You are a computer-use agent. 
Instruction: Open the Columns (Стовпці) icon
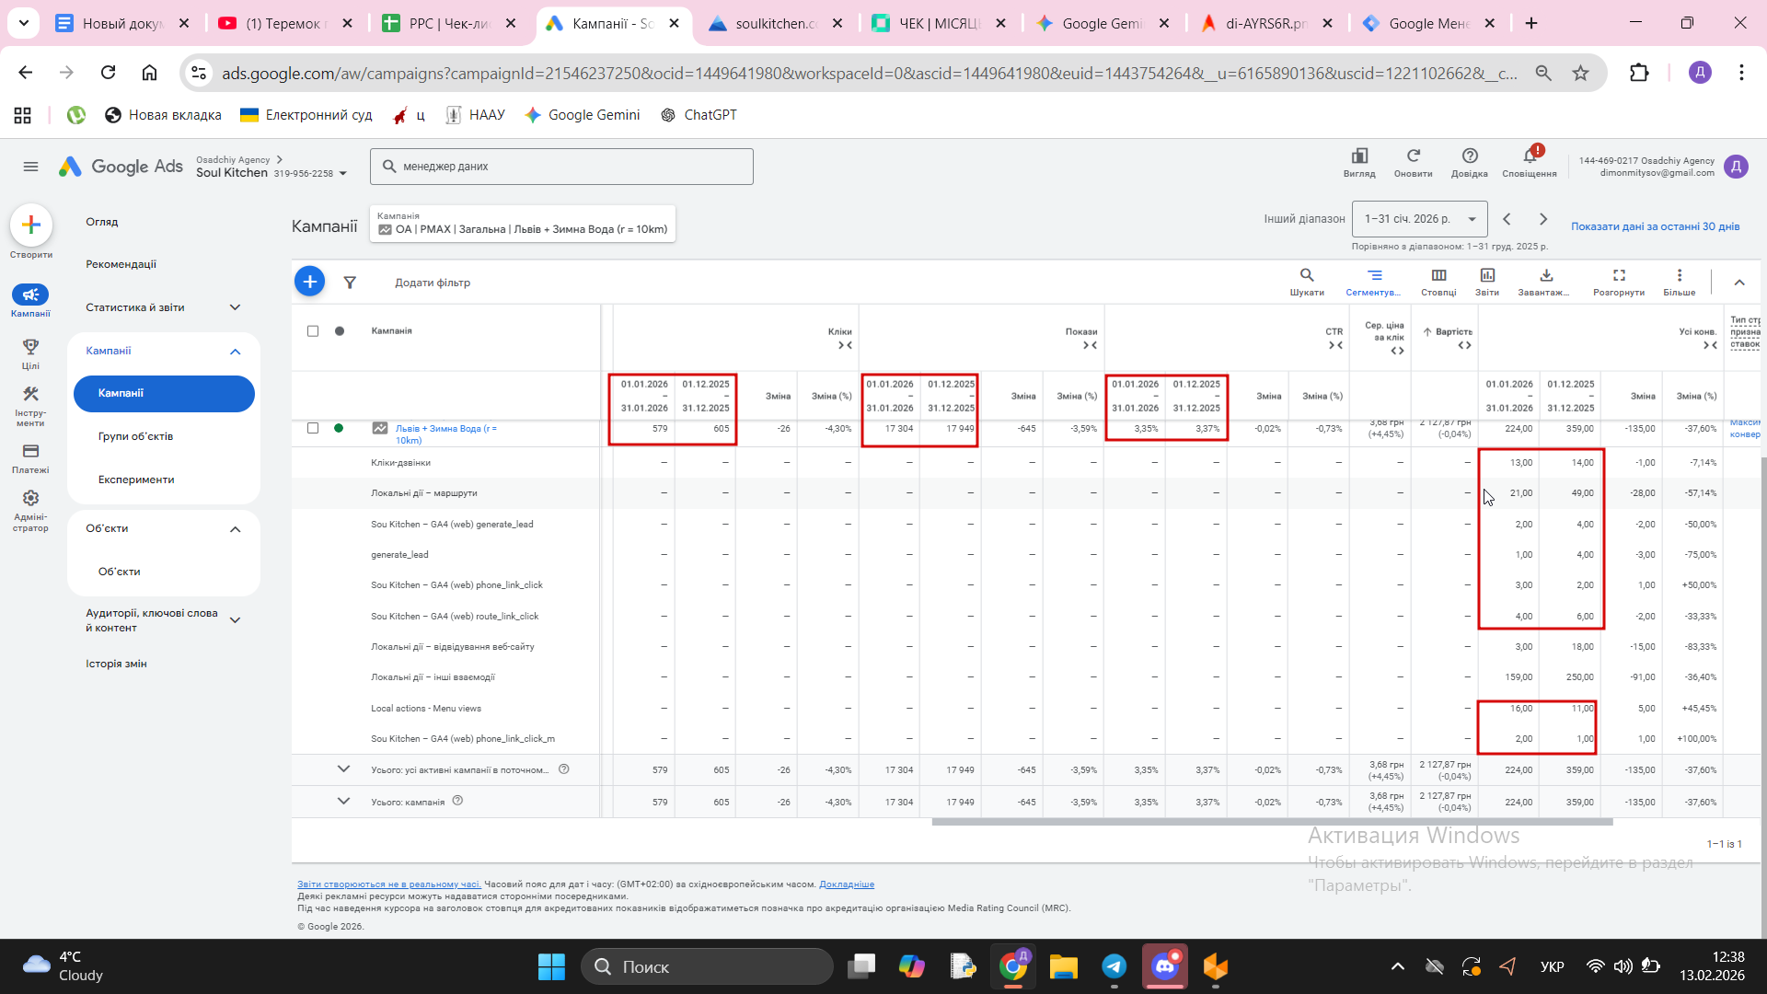[x=1438, y=276]
